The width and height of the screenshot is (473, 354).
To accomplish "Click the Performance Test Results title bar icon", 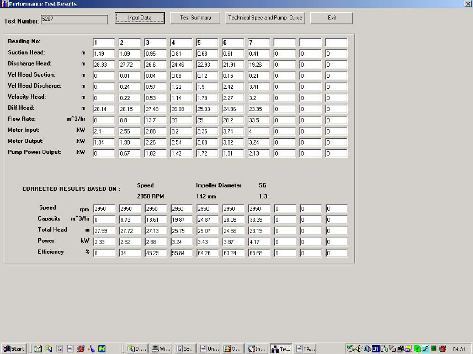I will point(5,4).
